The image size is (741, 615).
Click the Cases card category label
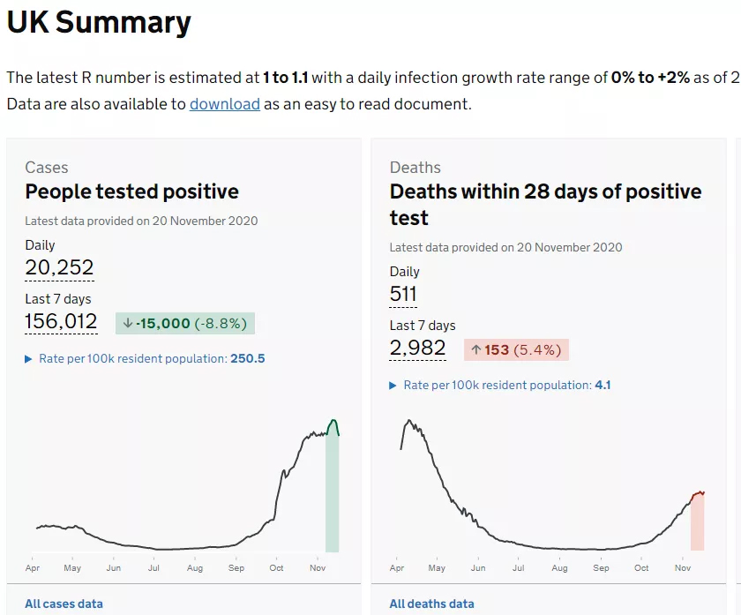pyautogui.click(x=46, y=168)
